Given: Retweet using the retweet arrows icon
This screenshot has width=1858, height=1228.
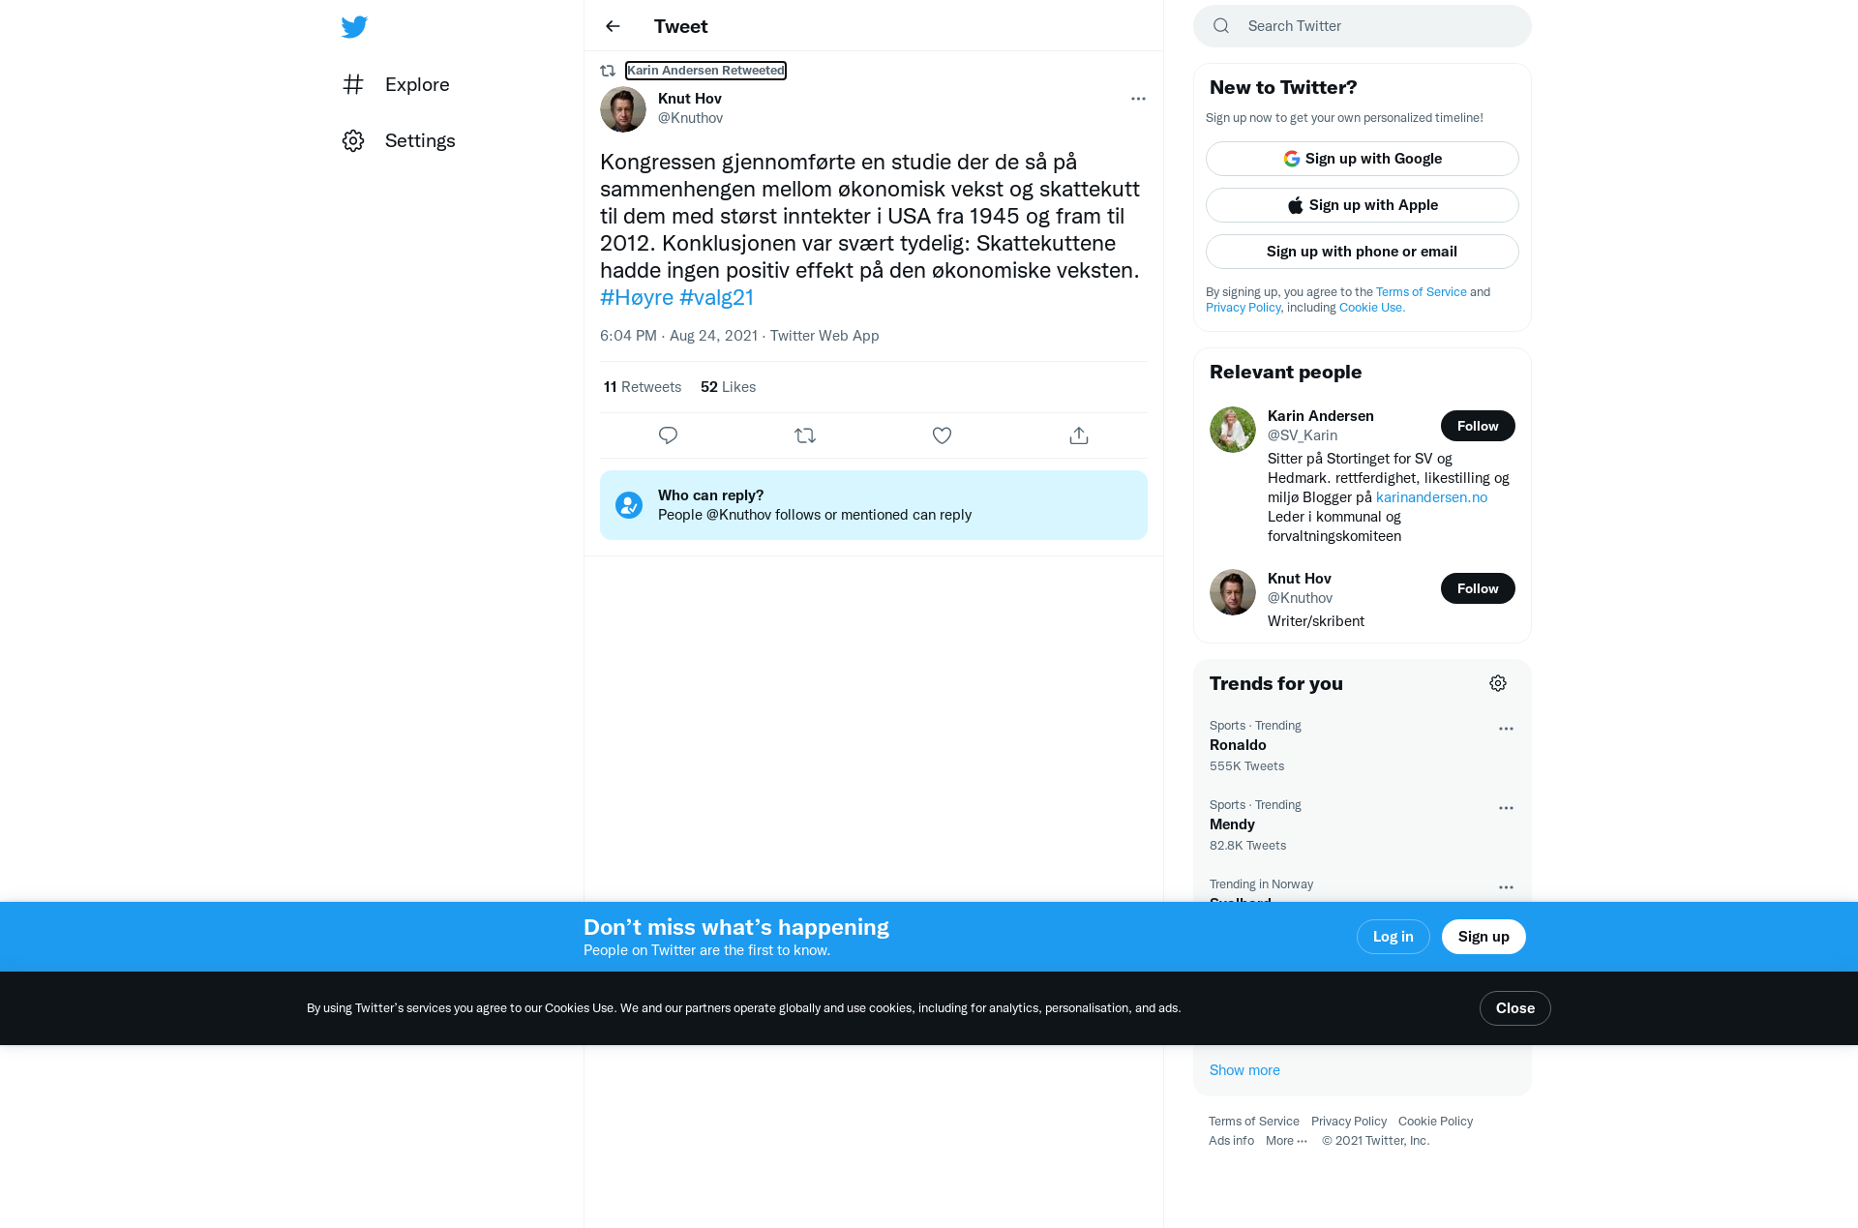Looking at the screenshot, I should (x=805, y=435).
